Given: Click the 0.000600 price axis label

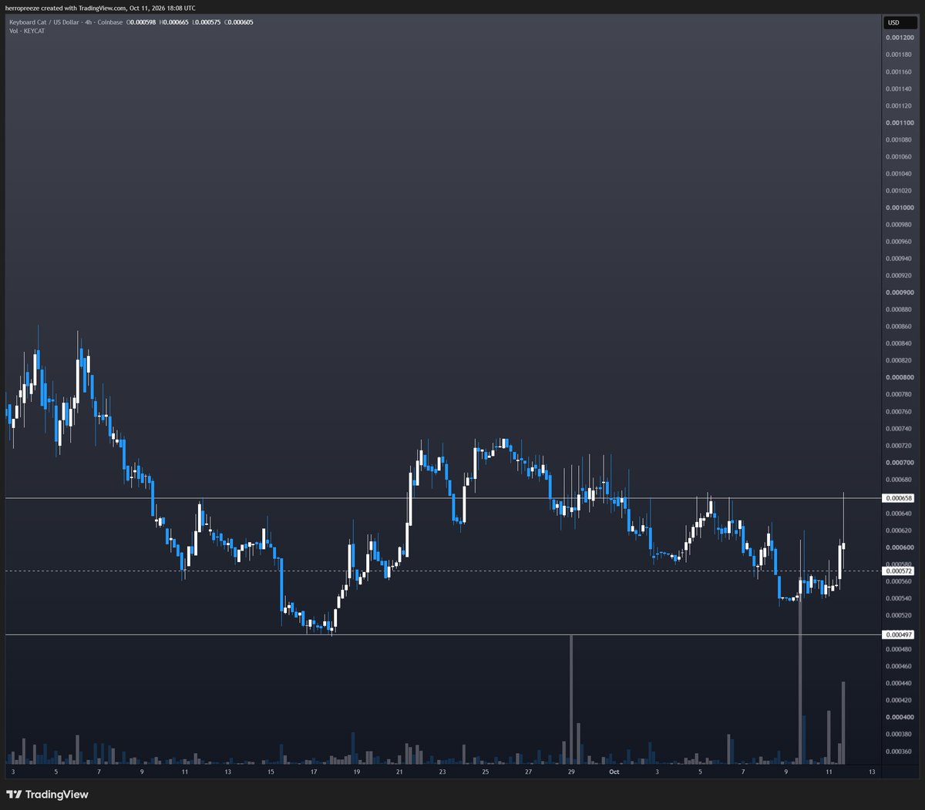Looking at the screenshot, I should (x=900, y=547).
